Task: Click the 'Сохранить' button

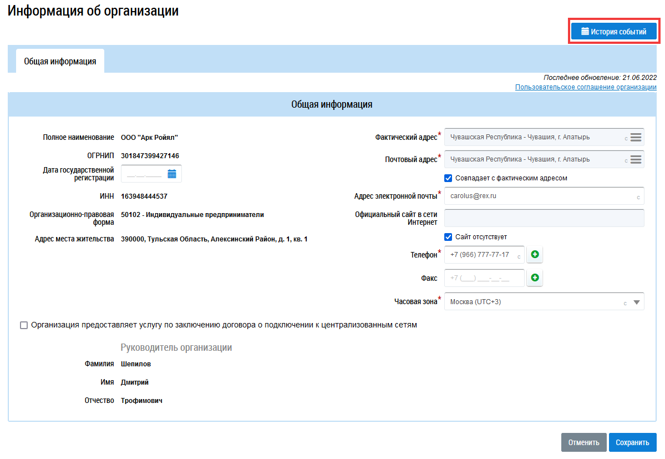Action: coord(632,442)
